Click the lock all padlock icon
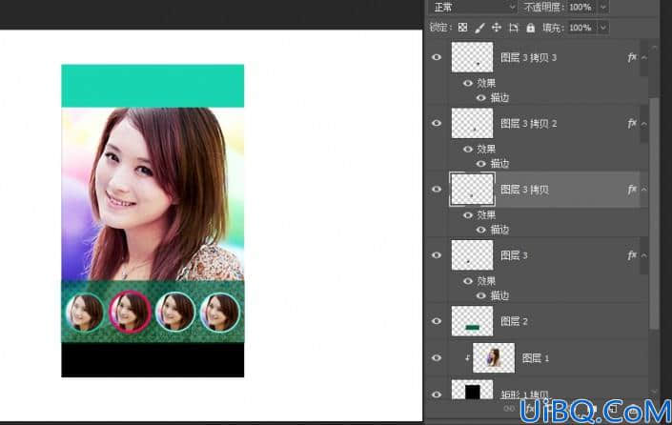The image size is (672, 425). click(531, 28)
